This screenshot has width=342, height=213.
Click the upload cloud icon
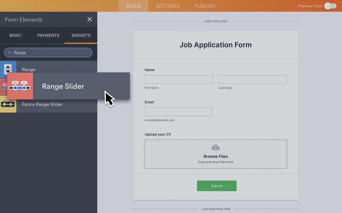click(215, 147)
